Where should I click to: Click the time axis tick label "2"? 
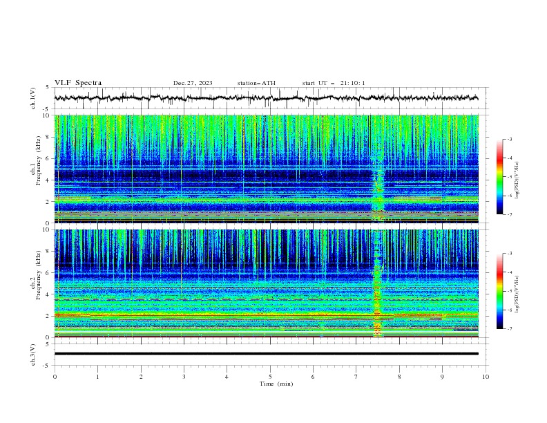[141, 377]
